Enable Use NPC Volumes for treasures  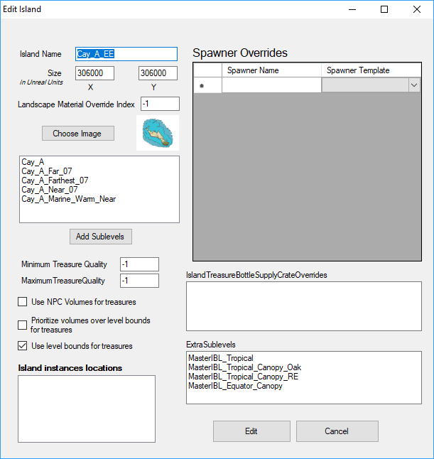(23, 302)
